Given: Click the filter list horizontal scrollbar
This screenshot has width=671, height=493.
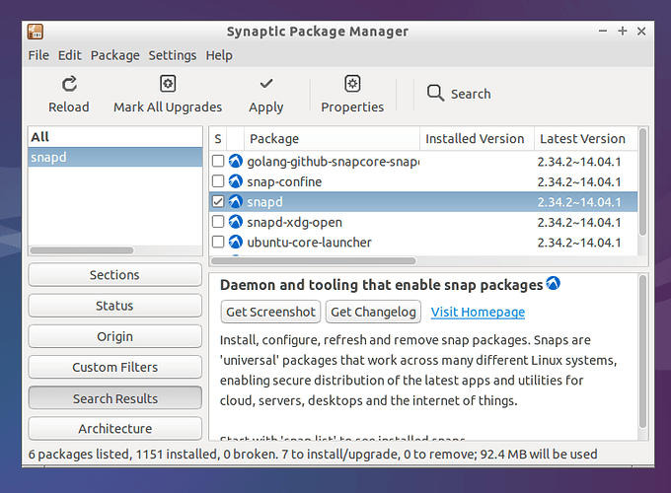Looking at the screenshot, I should (x=81, y=250).
